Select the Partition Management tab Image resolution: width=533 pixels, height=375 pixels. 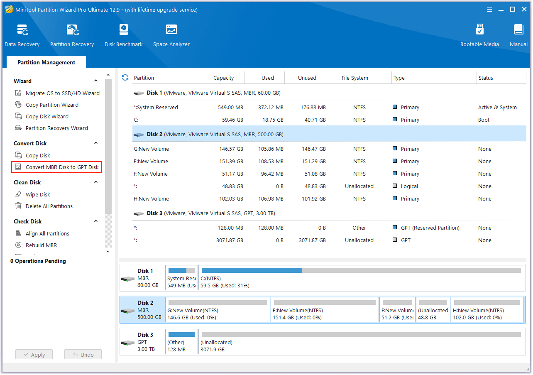46,62
